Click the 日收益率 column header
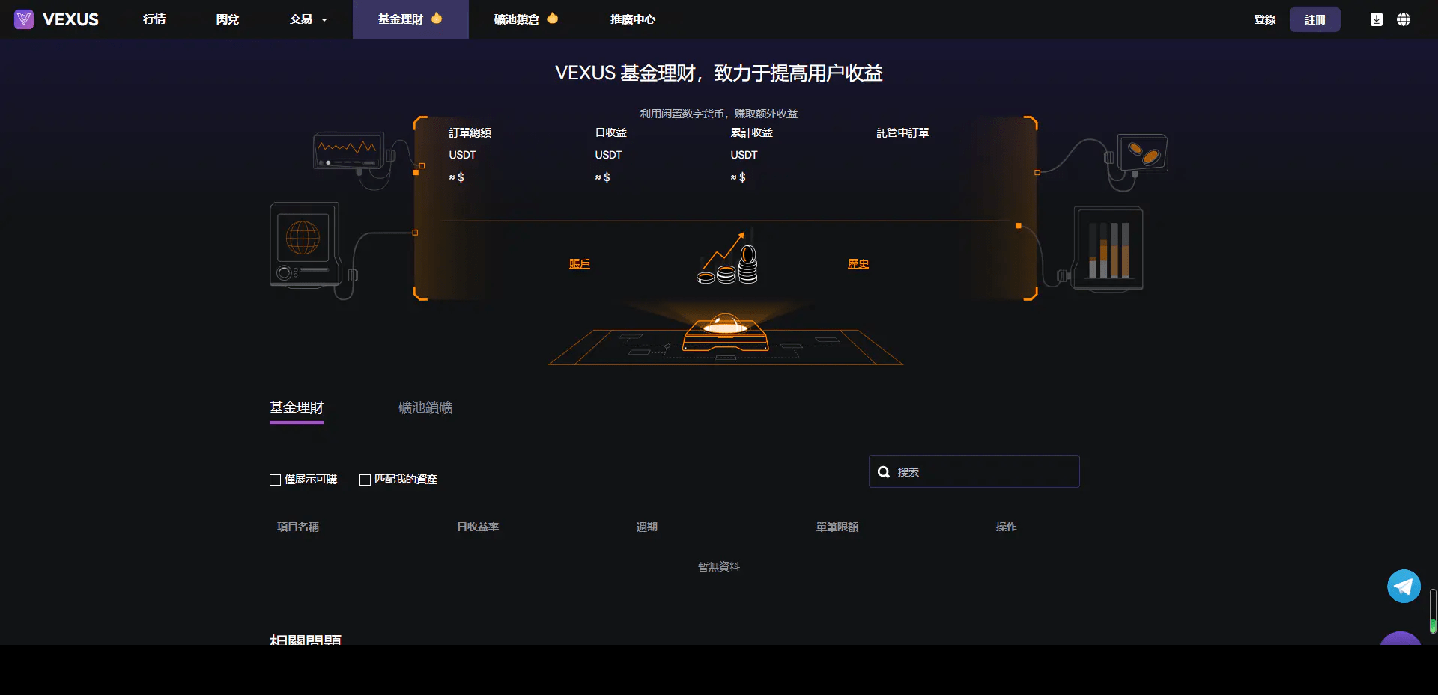This screenshot has width=1438, height=695. pos(478,527)
